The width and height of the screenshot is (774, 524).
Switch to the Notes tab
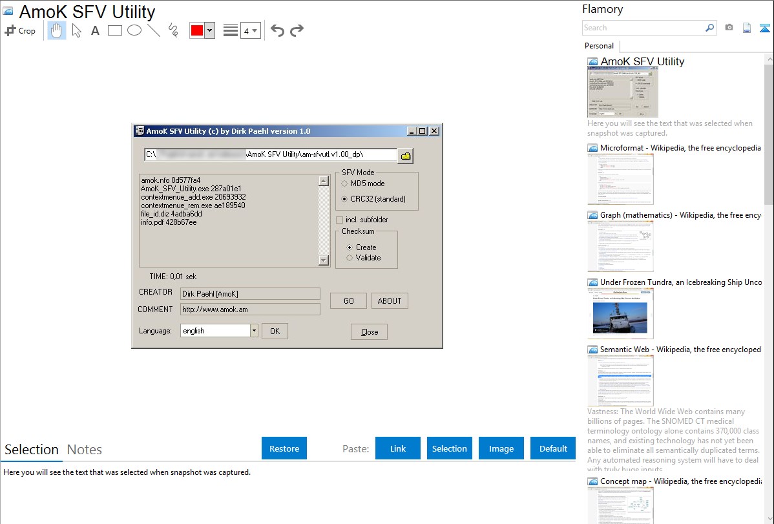pyautogui.click(x=85, y=450)
